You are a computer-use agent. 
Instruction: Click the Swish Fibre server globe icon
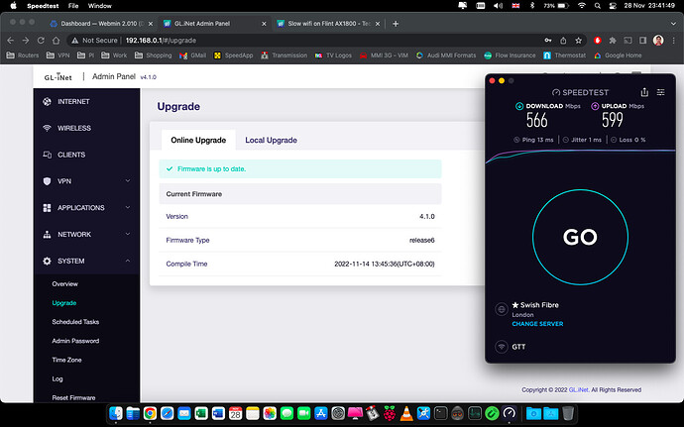click(x=502, y=309)
